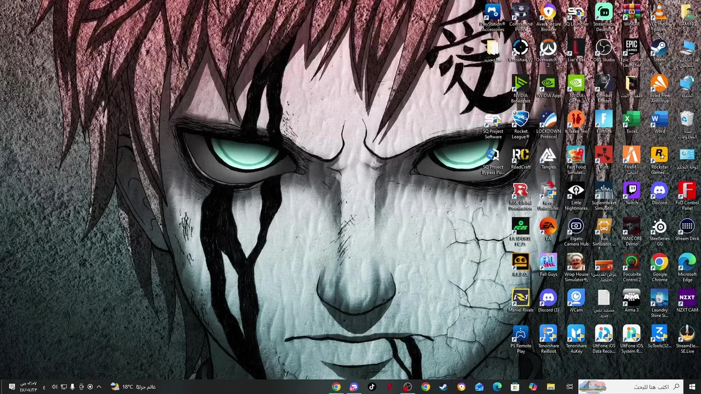The width and height of the screenshot is (701, 394).
Task: Launch OBS Studio
Action: click(x=604, y=51)
